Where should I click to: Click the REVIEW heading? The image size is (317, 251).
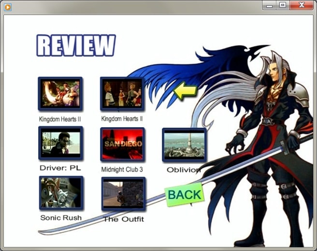[76, 45]
